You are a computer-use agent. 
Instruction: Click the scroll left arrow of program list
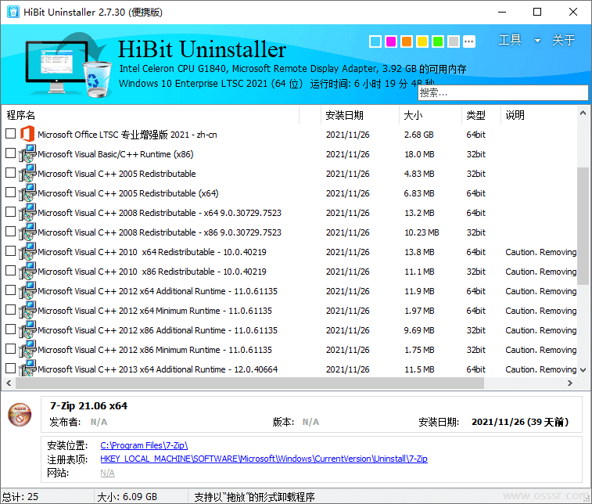[9, 383]
